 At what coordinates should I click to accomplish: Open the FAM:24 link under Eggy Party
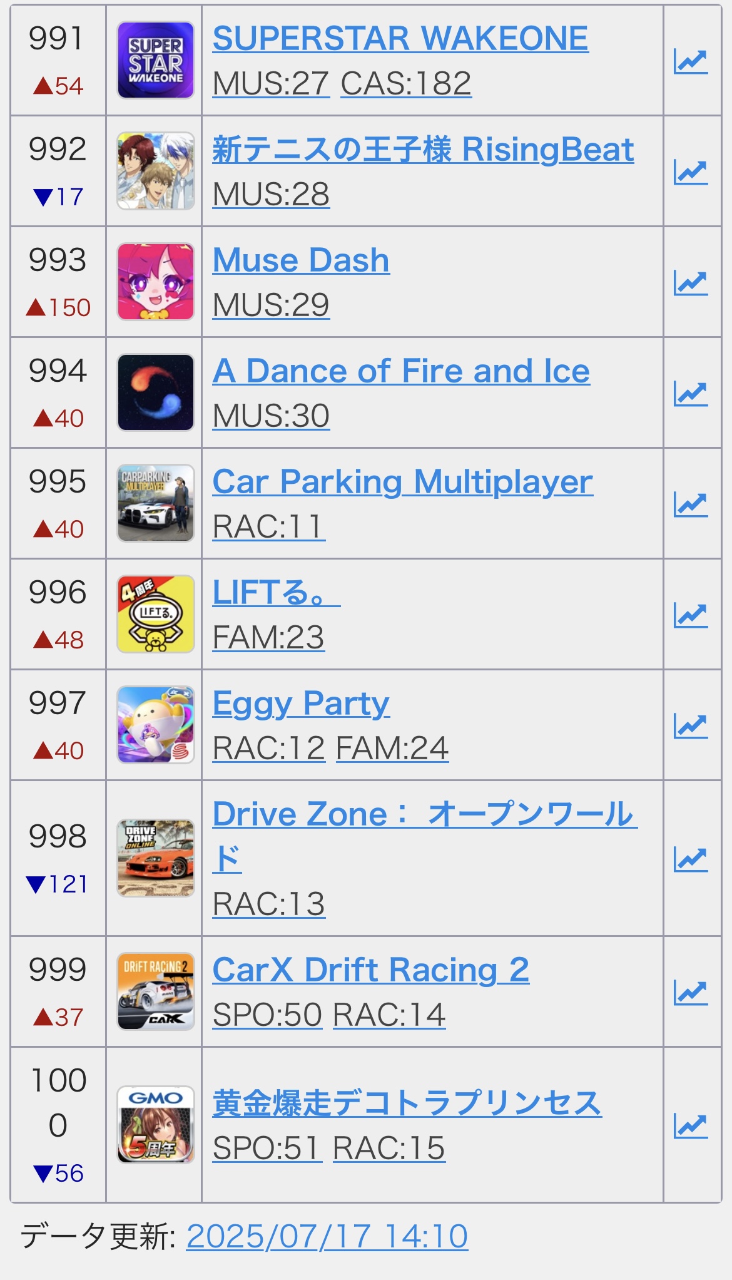(392, 748)
